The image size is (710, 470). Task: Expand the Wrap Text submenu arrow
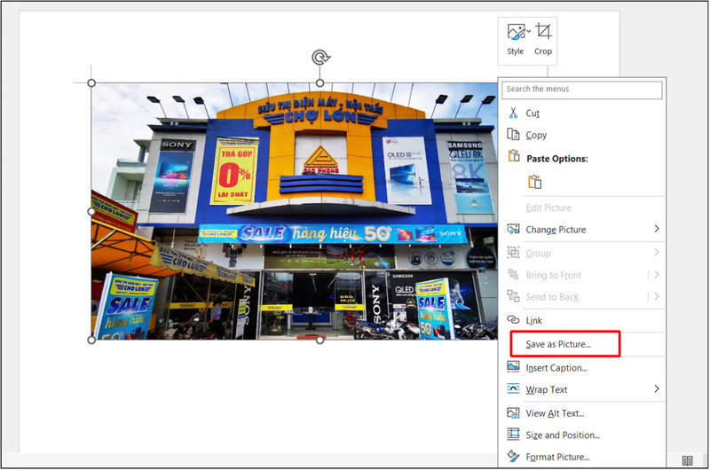(657, 389)
